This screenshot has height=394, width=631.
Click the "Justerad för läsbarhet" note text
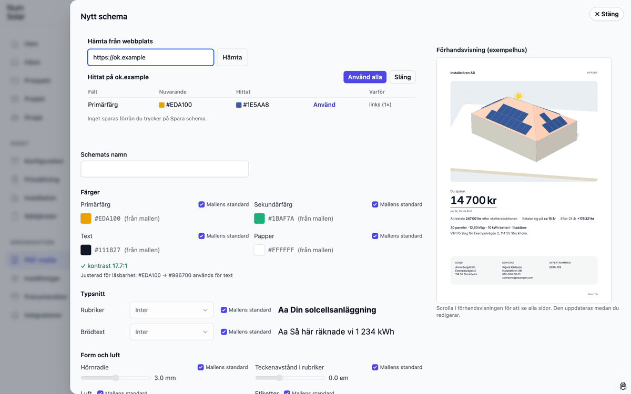pyautogui.click(x=156, y=275)
